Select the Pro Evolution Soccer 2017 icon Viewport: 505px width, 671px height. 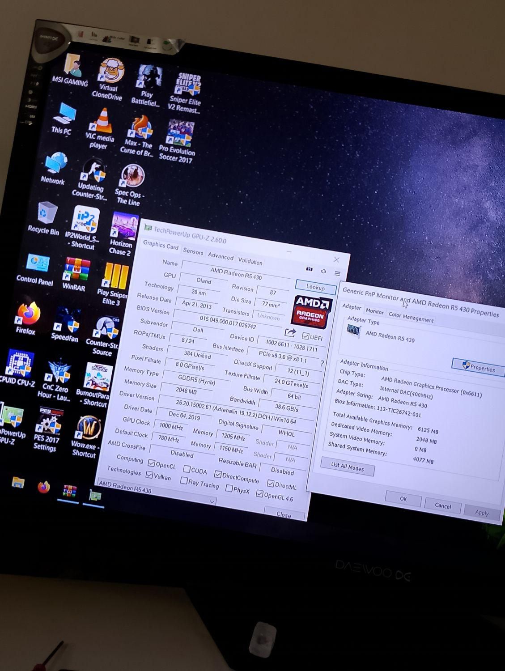tap(178, 141)
